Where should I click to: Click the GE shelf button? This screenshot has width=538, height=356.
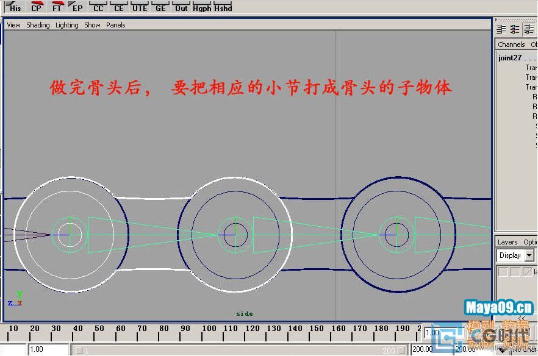click(160, 7)
